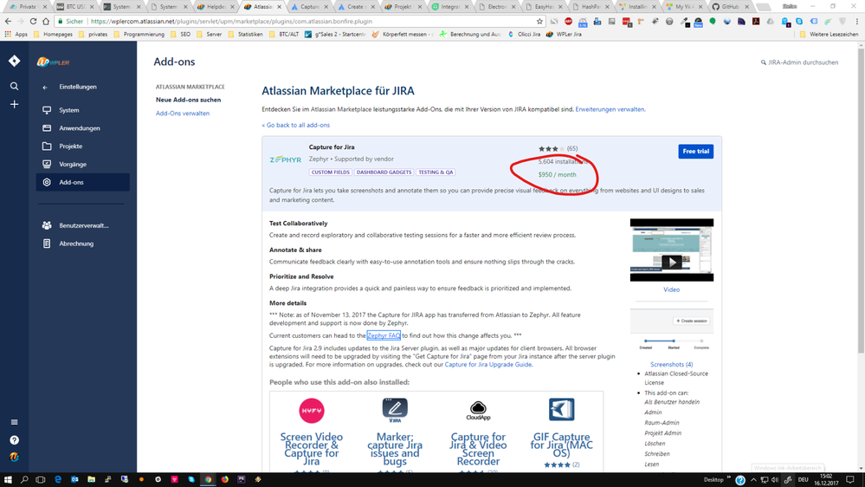The width and height of the screenshot is (865, 487).
Task: Click the CUSTOM FIELDS tag
Action: point(331,172)
